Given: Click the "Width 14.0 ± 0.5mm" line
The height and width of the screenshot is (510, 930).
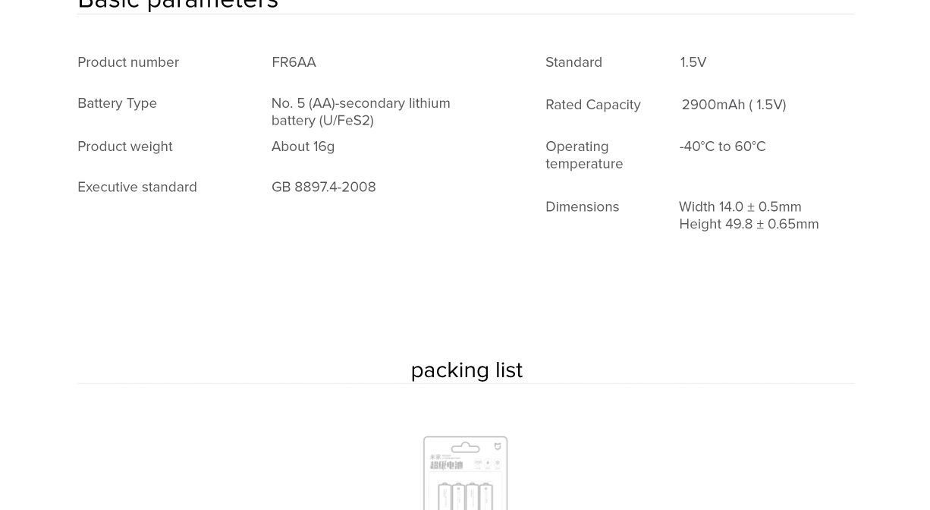Looking at the screenshot, I should (740, 207).
